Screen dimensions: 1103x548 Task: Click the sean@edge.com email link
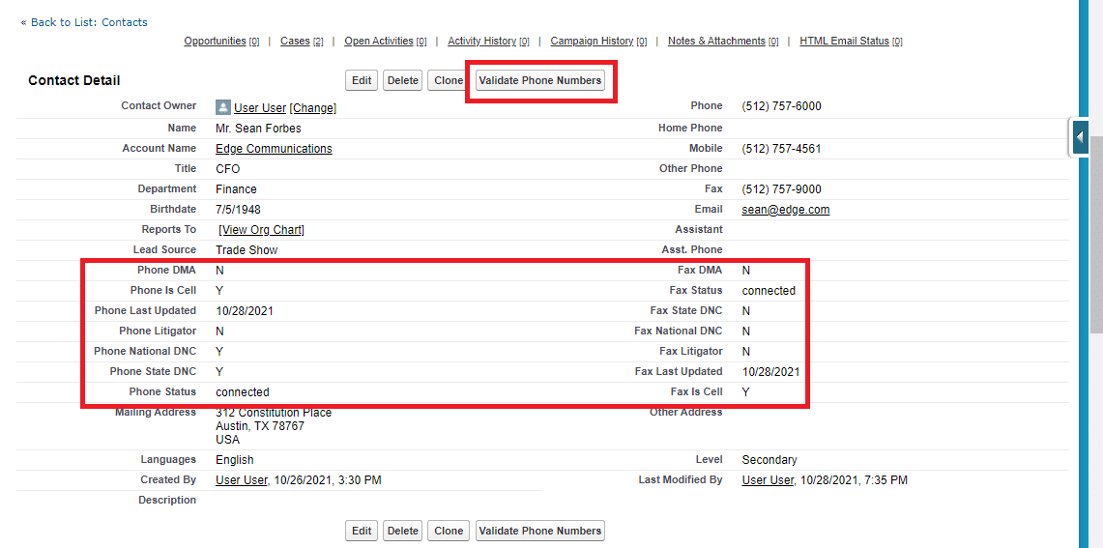785,210
